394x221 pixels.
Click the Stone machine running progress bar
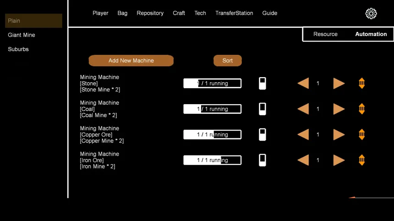212,84
